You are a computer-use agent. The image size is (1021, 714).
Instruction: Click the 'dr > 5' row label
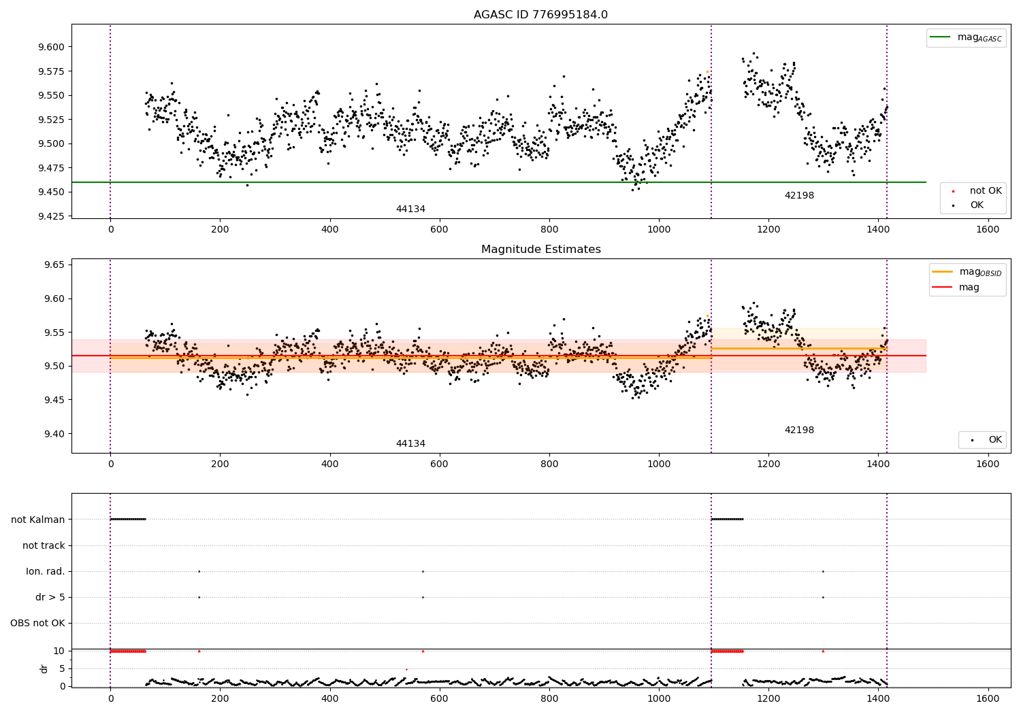(x=50, y=597)
